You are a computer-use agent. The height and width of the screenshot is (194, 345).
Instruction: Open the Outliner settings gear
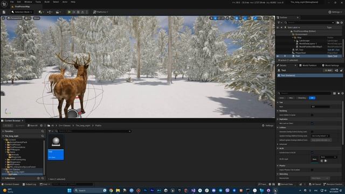click(x=342, y=23)
